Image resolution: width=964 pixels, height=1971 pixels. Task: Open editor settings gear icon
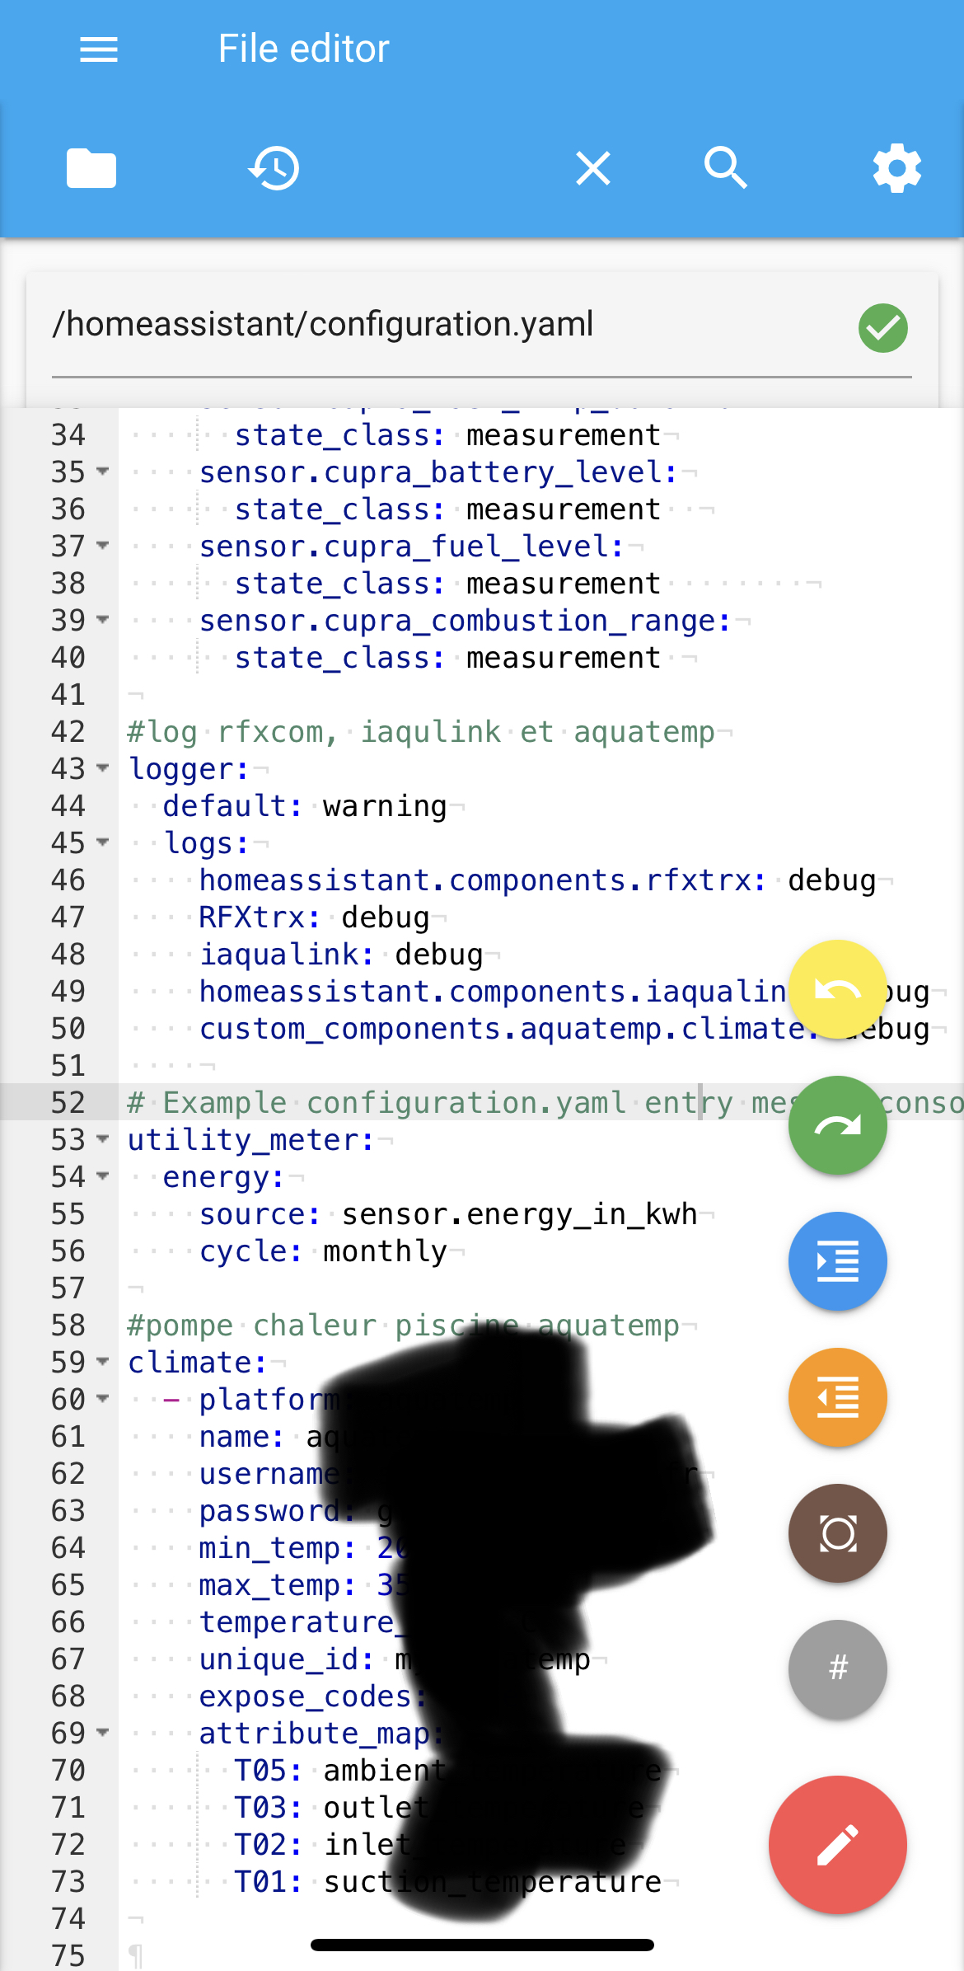(x=896, y=169)
